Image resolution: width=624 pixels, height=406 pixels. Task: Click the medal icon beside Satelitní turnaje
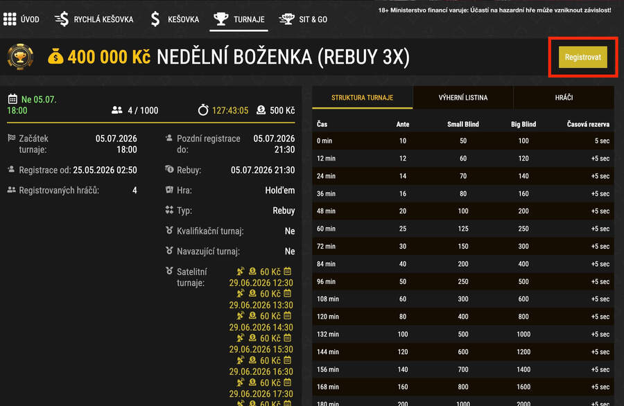click(x=169, y=271)
